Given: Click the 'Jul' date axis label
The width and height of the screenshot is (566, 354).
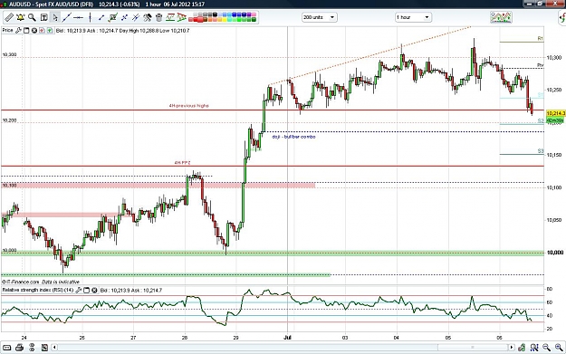Looking at the screenshot, I should point(288,338).
